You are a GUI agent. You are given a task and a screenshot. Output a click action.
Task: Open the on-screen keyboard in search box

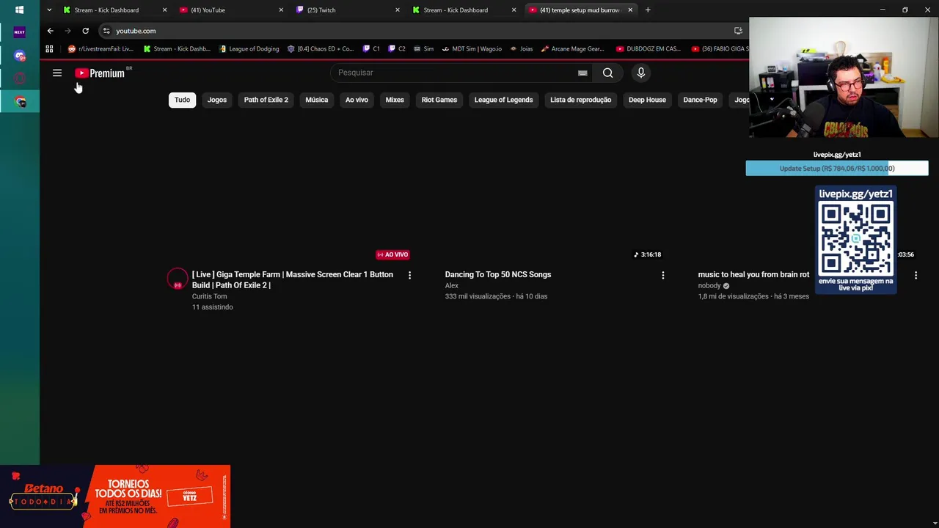point(582,73)
